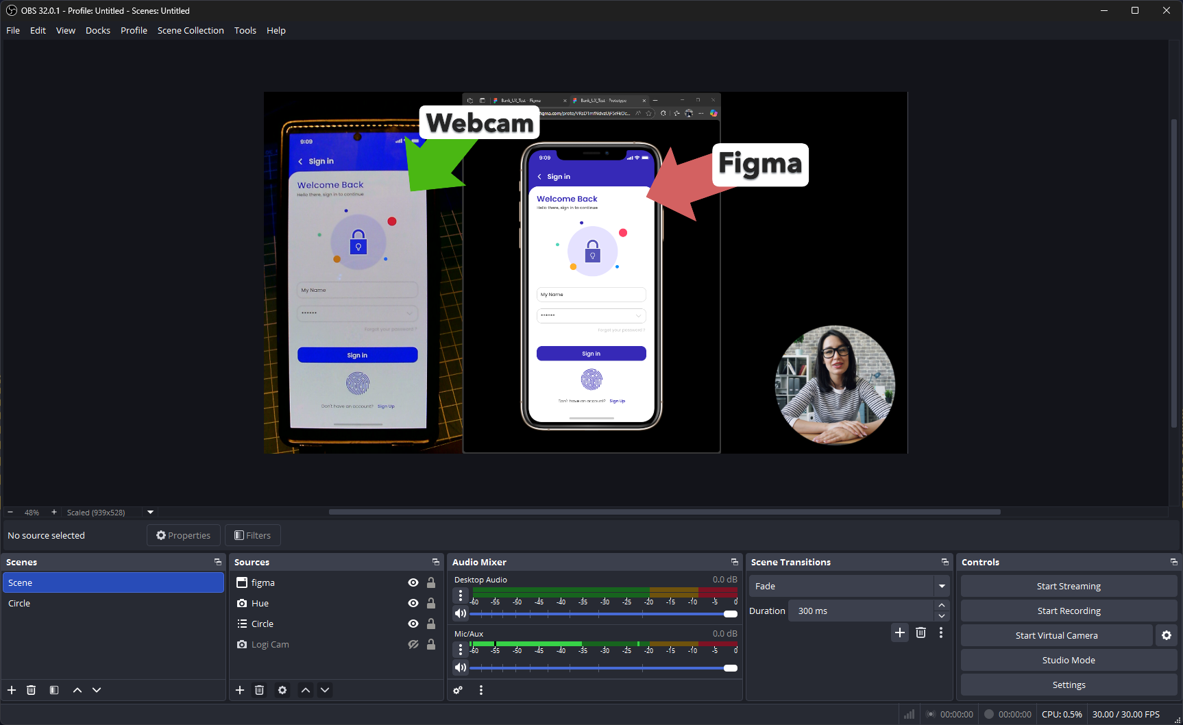This screenshot has height=725, width=1183.
Task: Add a new source with plus icon
Action: pos(240,690)
